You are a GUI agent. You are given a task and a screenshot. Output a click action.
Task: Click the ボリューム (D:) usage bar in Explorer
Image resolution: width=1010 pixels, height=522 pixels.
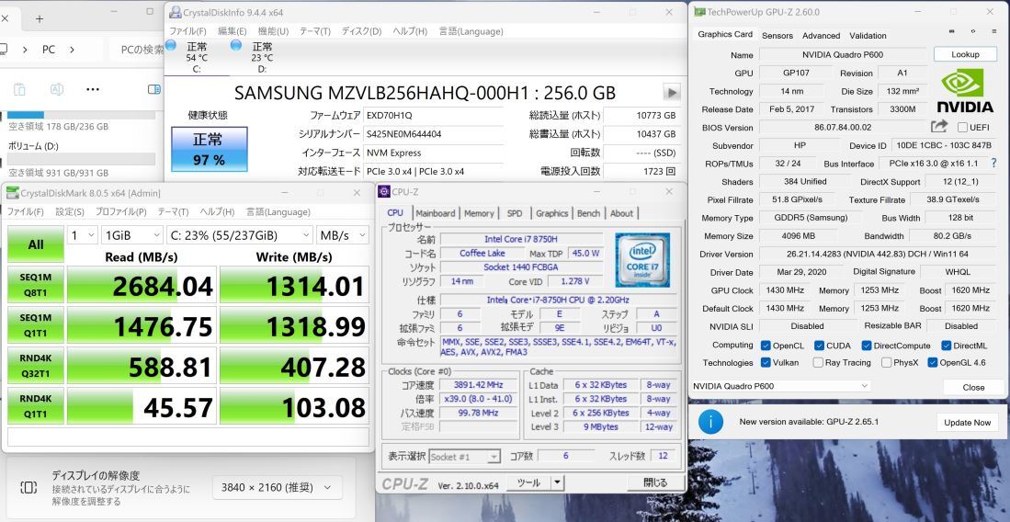(81, 159)
